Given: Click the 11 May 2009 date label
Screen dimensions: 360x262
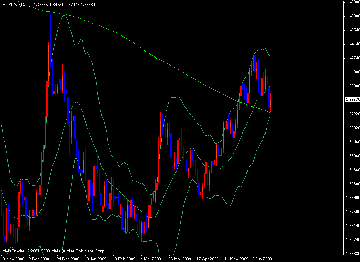Looking at the screenshot, I should coord(237,259).
